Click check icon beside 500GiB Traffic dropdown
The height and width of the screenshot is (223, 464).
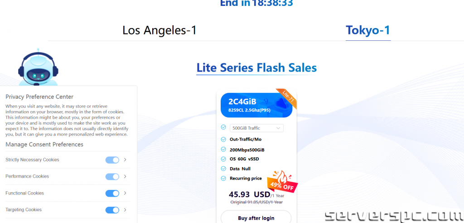click(x=223, y=128)
